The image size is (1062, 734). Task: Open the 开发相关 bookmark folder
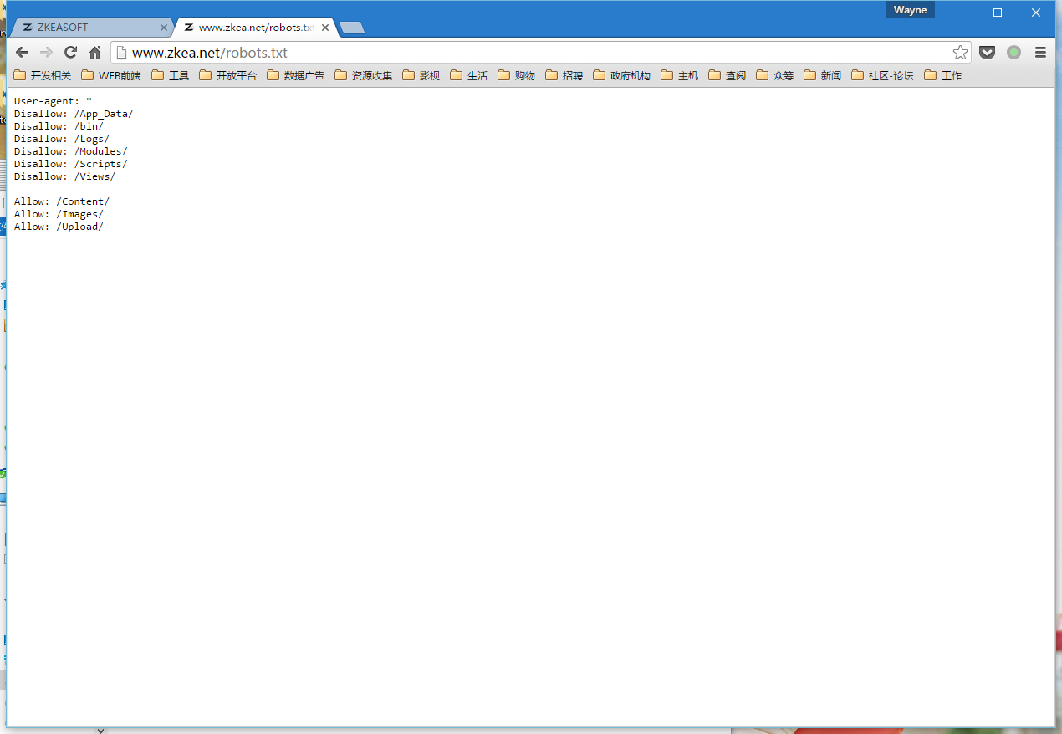click(x=43, y=75)
